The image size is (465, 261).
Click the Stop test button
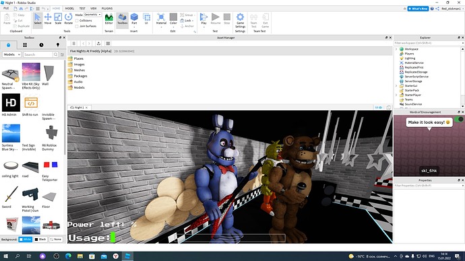[227, 19]
